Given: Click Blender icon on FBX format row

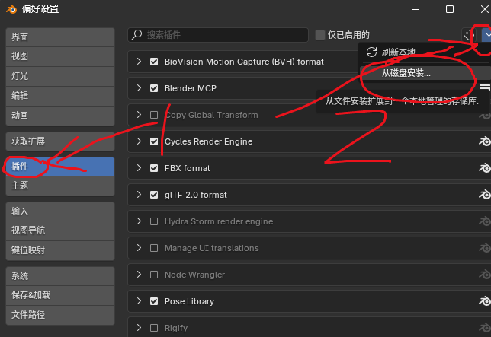Looking at the screenshot, I should (x=484, y=168).
